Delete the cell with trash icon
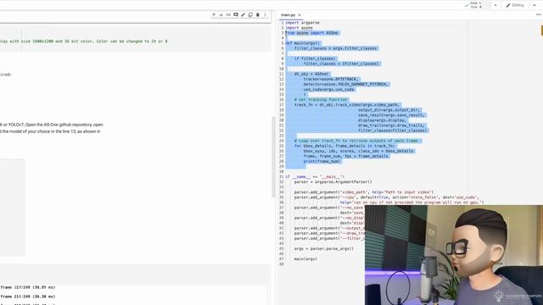The height and width of the screenshot is (305, 543). click(x=258, y=15)
